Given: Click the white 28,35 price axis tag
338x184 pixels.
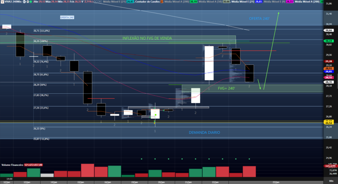Looking at the screenshot, I should point(328,82).
